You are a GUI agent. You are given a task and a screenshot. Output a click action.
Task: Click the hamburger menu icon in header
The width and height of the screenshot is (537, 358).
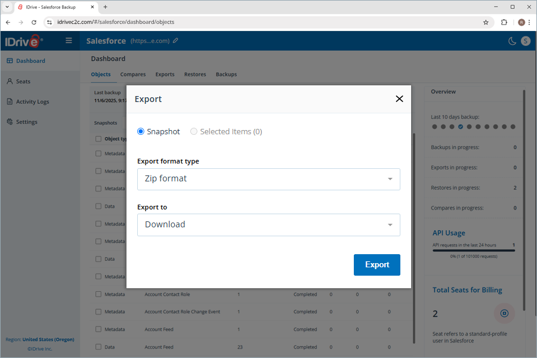tap(69, 41)
